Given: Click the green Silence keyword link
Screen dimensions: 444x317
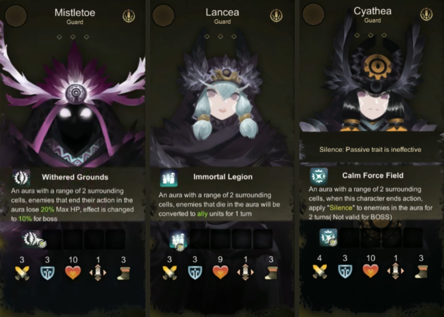Looking at the screenshot, I should (x=341, y=208).
